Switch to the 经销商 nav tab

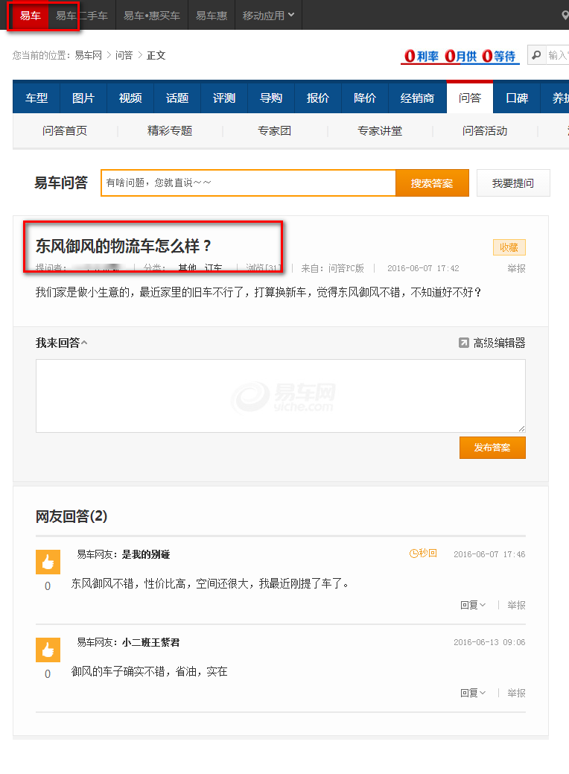[418, 98]
